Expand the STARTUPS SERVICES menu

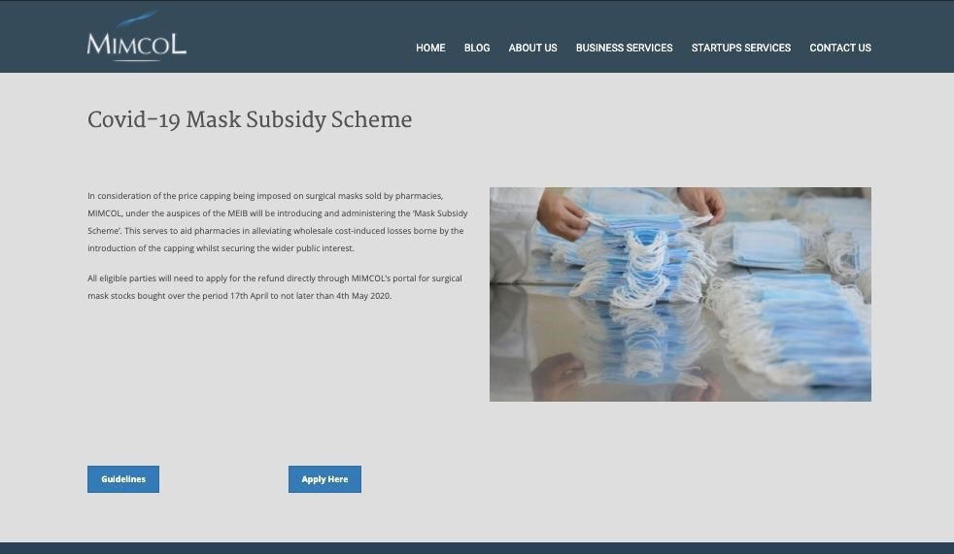(x=740, y=48)
